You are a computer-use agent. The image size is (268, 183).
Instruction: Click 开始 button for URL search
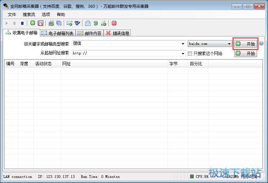(x=246, y=53)
